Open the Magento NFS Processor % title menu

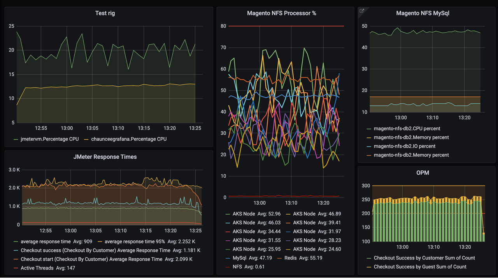click(282, 13)
